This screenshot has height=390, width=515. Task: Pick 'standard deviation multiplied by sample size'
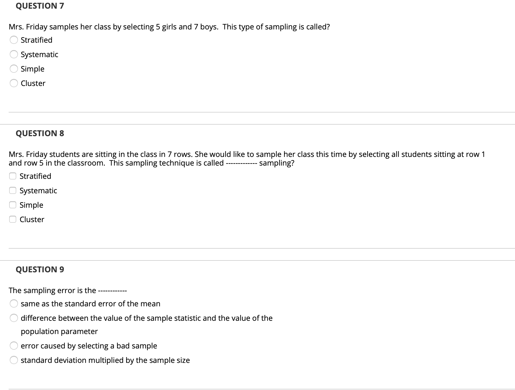tap(14, 360)
